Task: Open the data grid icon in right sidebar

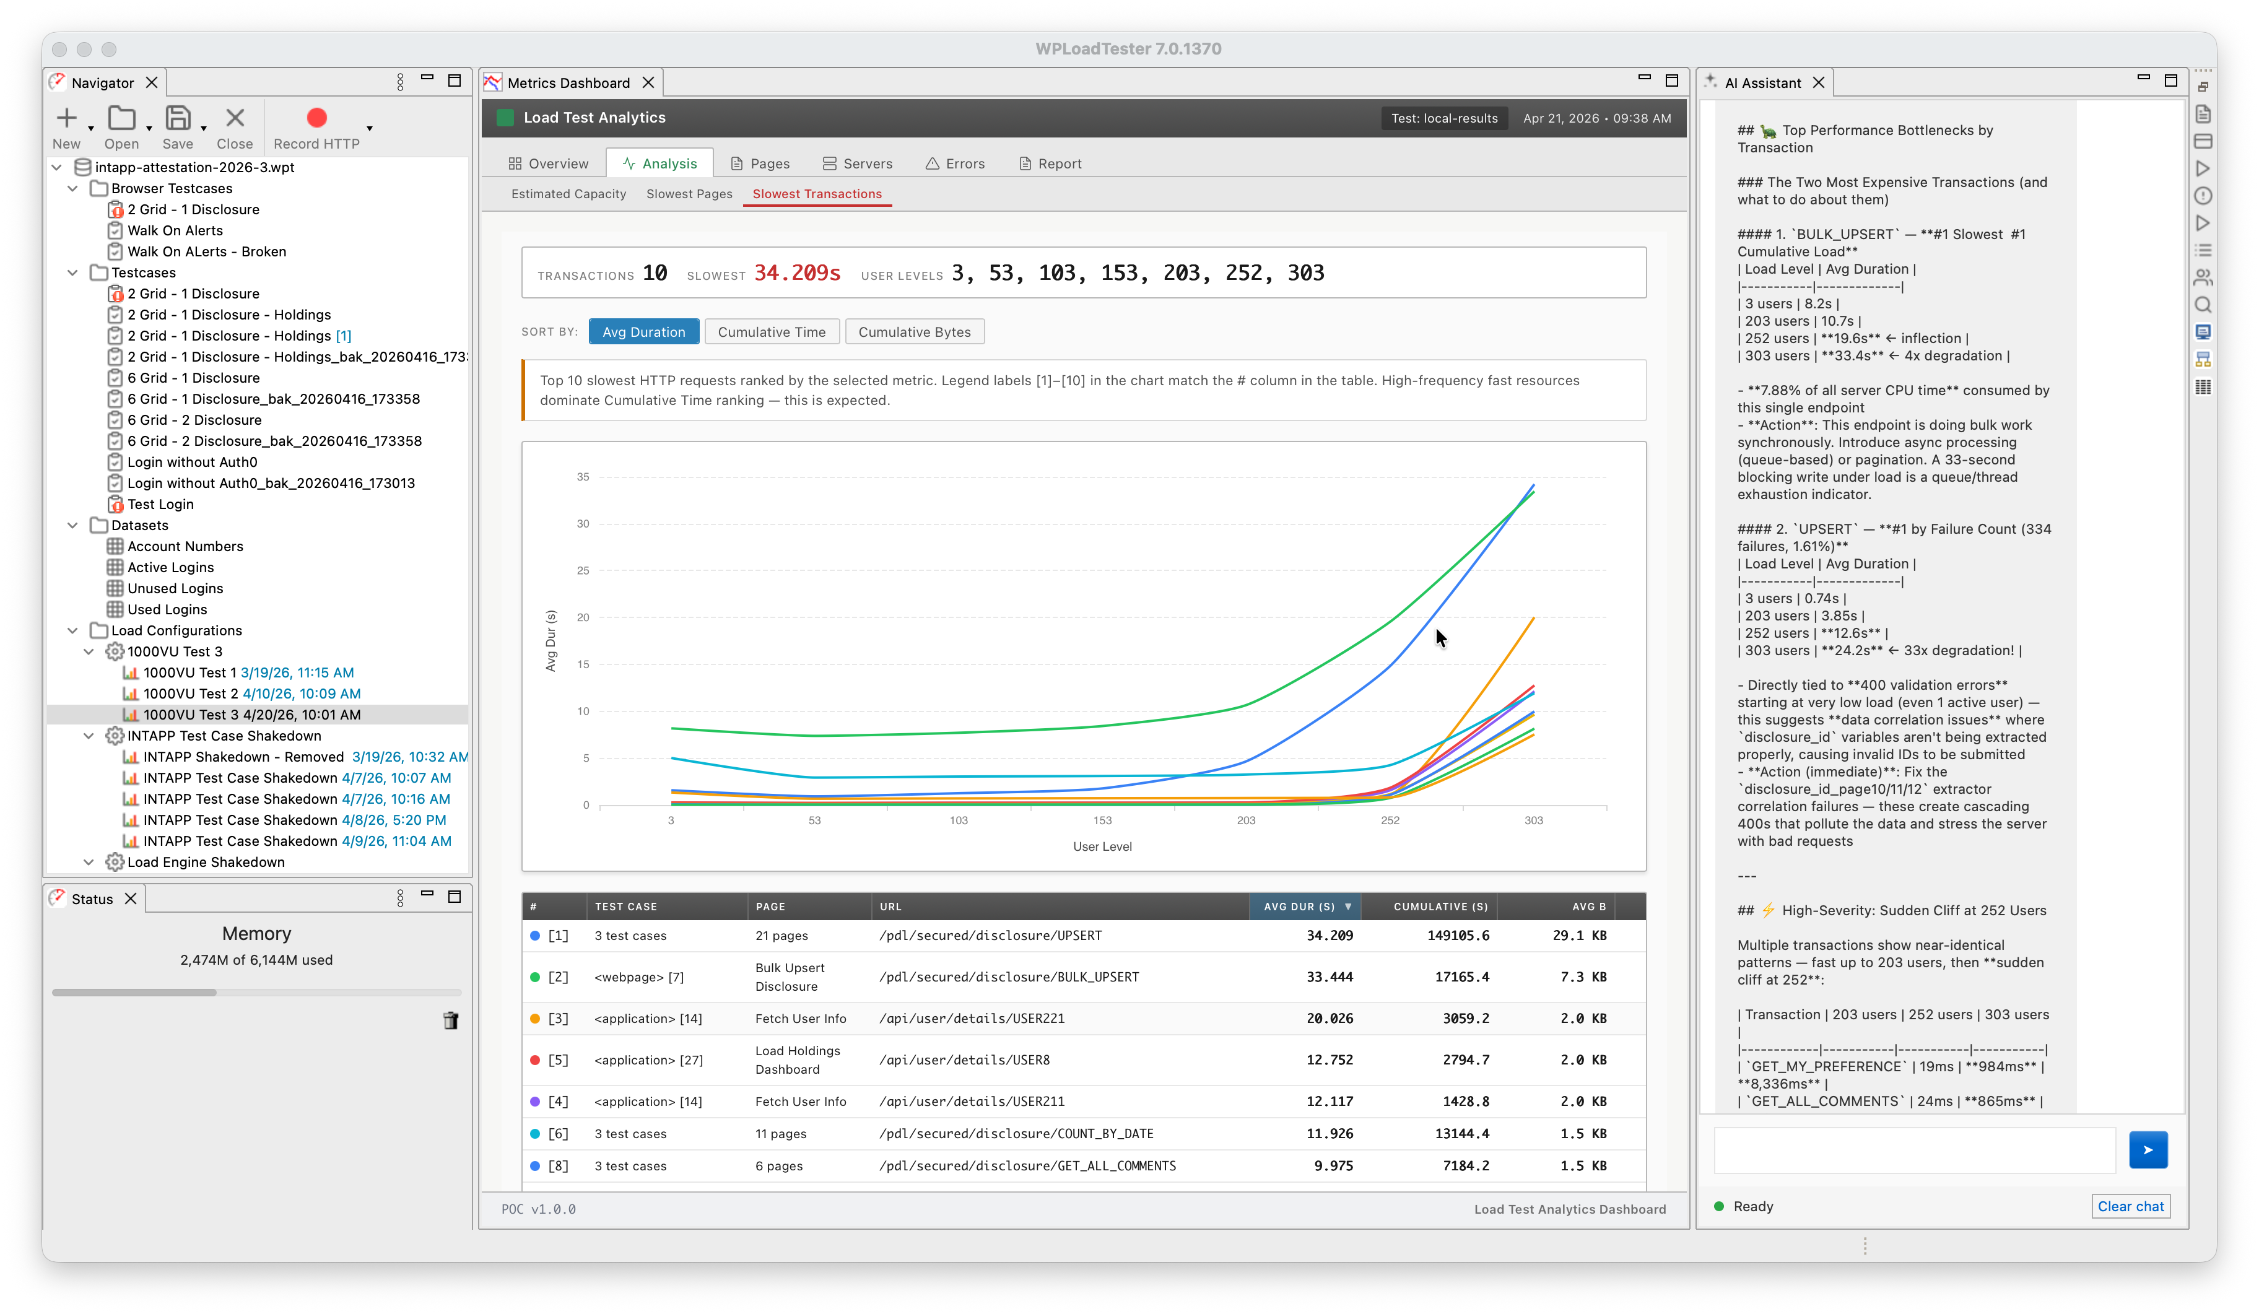Action: click(x=2203, y=386)
